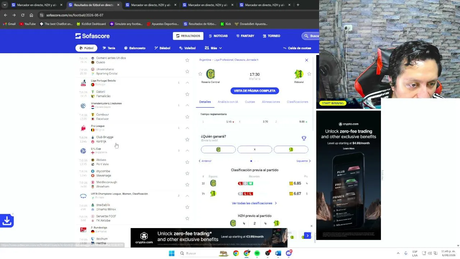Toggle the favorite star next to Aldosivi
The height and width of the screenshot is (259, 460).
pos(309,74)
